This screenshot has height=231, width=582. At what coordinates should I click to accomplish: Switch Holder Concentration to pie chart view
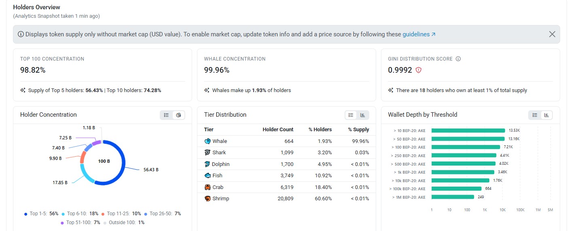coord(178,115)
